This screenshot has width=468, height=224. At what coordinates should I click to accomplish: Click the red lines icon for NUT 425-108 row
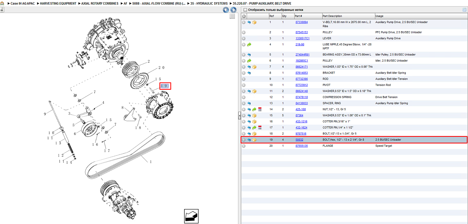260,109
